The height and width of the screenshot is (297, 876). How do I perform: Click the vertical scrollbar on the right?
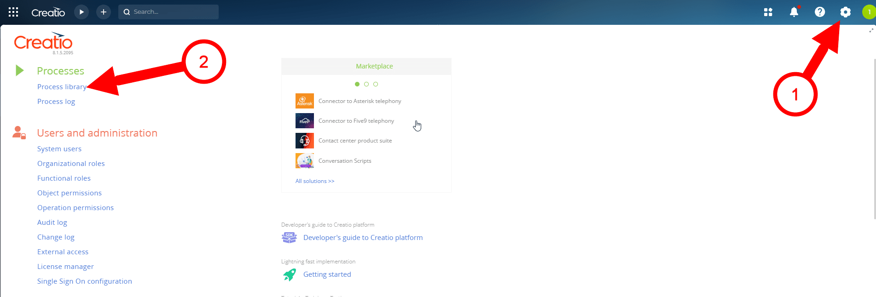[875, 139]
